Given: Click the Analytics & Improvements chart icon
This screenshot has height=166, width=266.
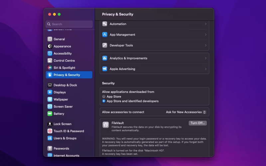Looking at the screenshot, I should point(105,58).
